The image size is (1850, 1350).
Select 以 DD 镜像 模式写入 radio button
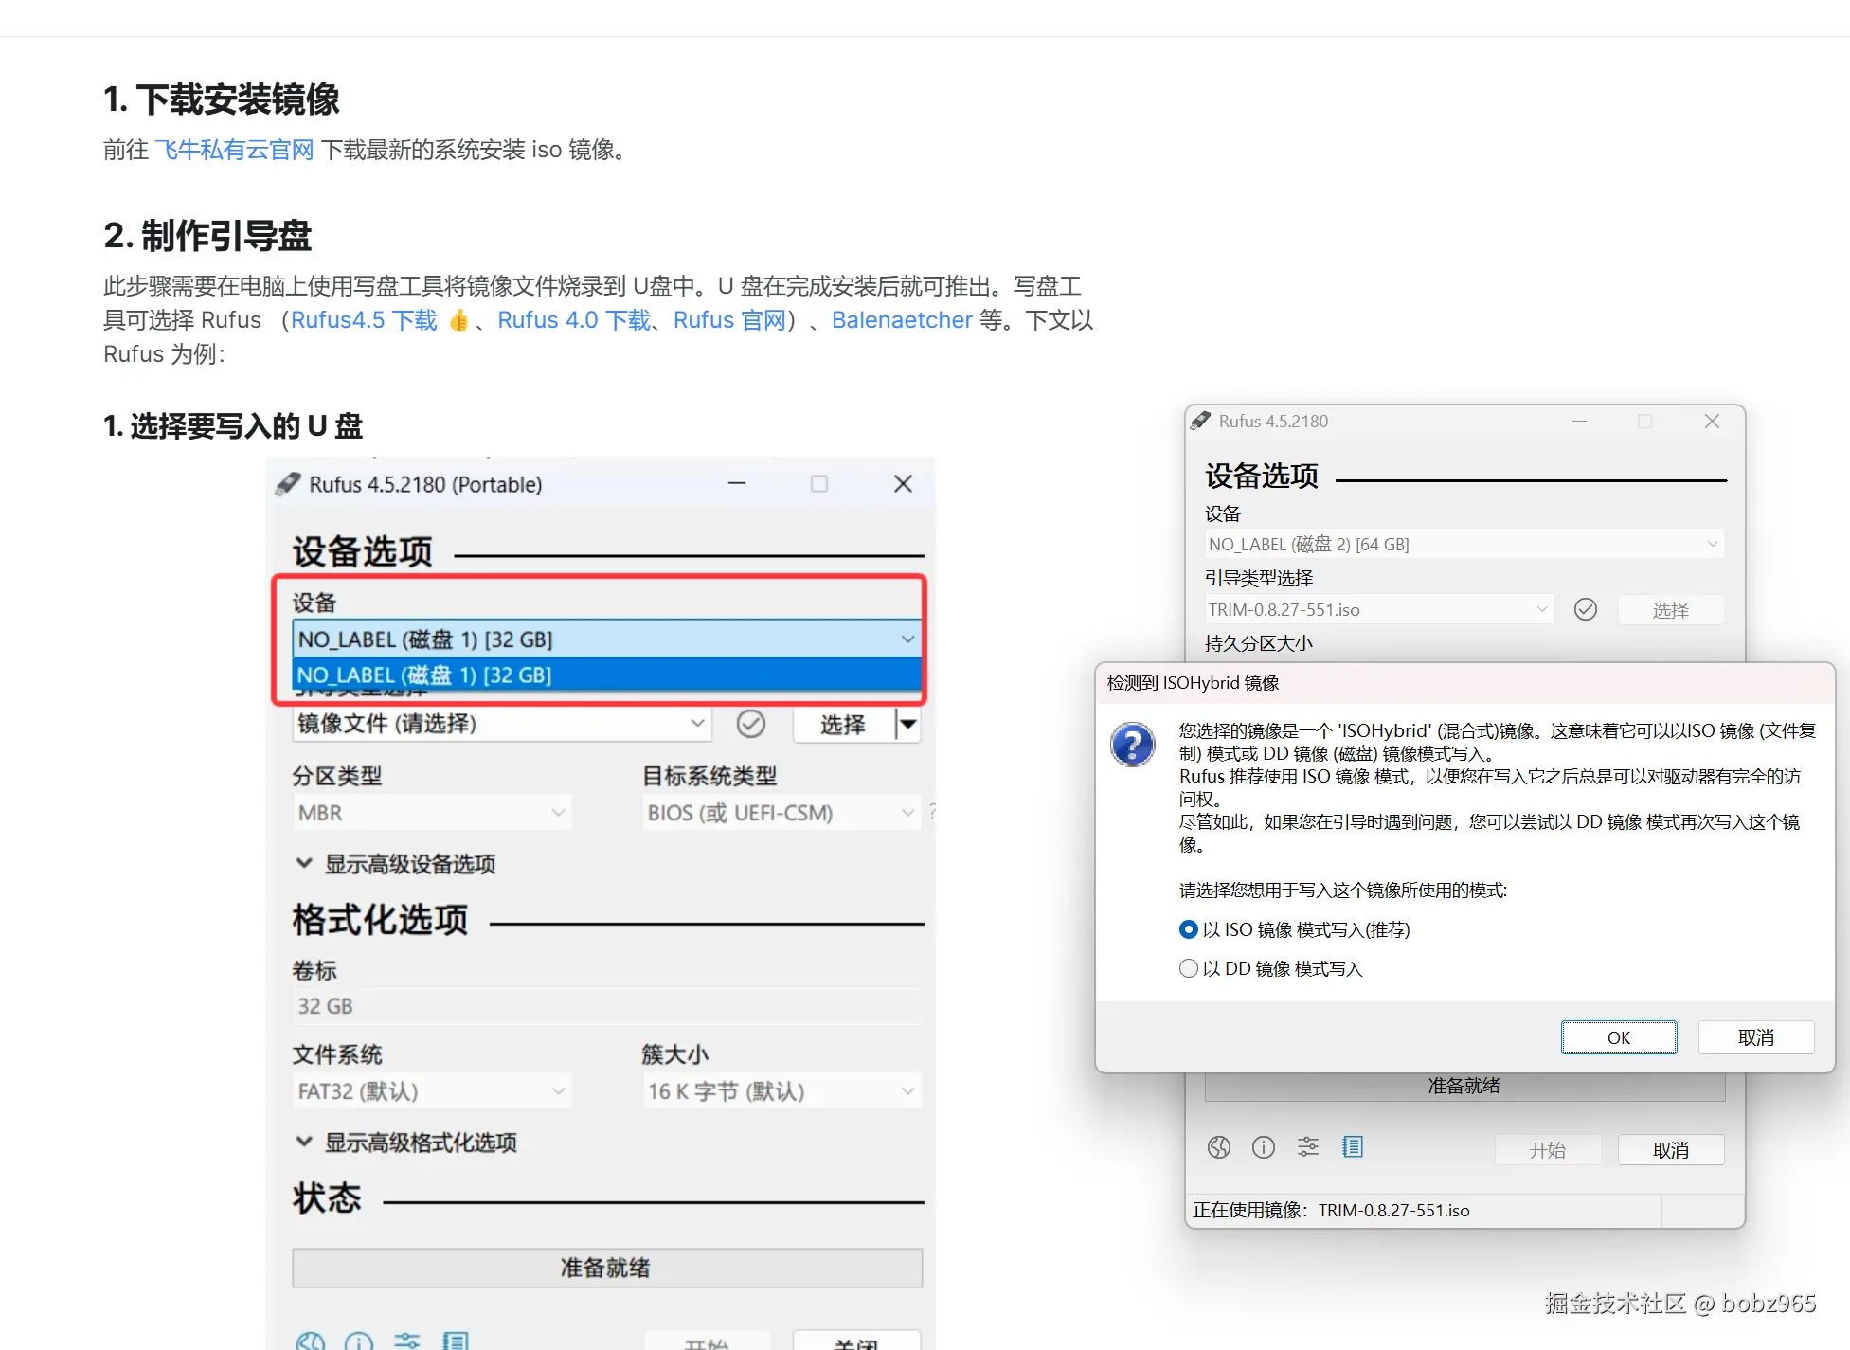pos(1189,968)
